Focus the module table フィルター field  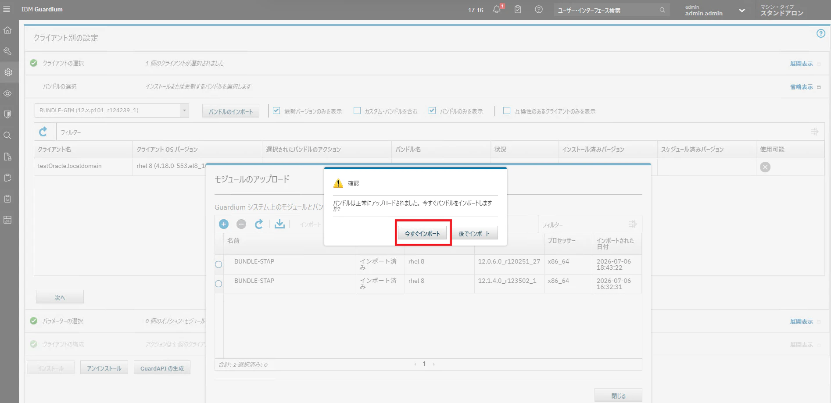click(x=582, y=225)
